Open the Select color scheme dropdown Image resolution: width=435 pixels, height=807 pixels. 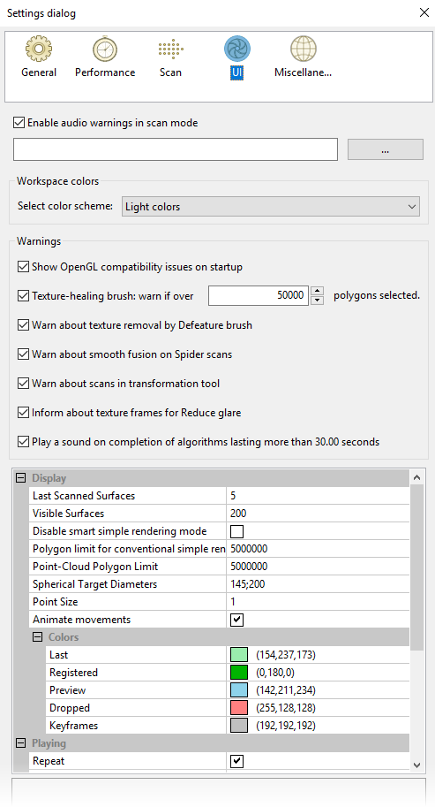pyautogui.click(x=271, y=206)
